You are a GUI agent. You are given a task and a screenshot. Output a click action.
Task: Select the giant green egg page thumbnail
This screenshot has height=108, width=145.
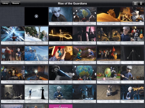click(x=108, y=74)
